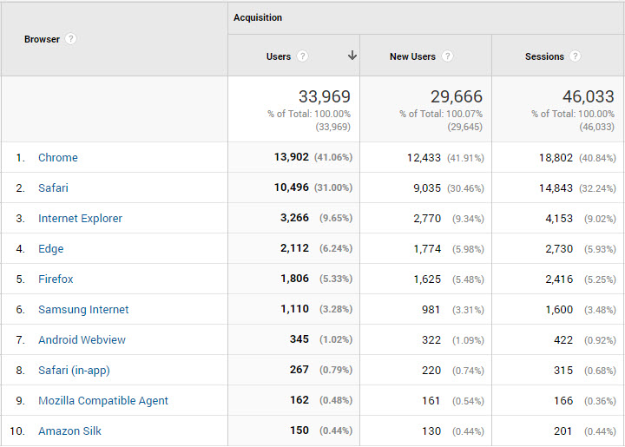Select Amazon Silk users value 150

click(299, 431)
